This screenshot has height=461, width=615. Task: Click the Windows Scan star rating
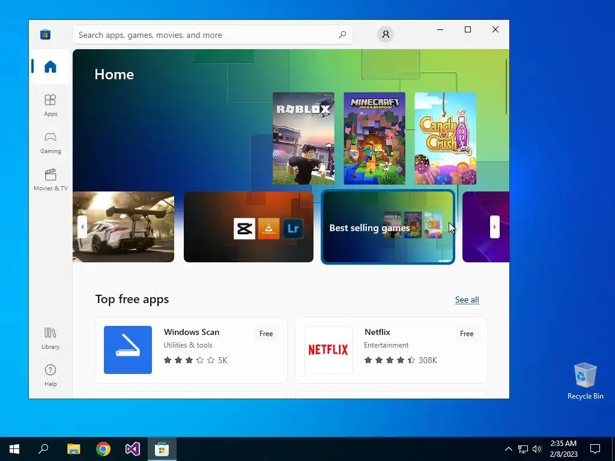point(195,360)
